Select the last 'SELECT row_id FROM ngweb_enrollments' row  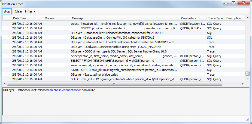[124, 79]
